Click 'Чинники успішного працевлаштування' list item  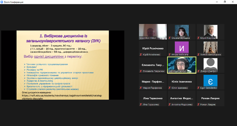(x=47, y=64)
